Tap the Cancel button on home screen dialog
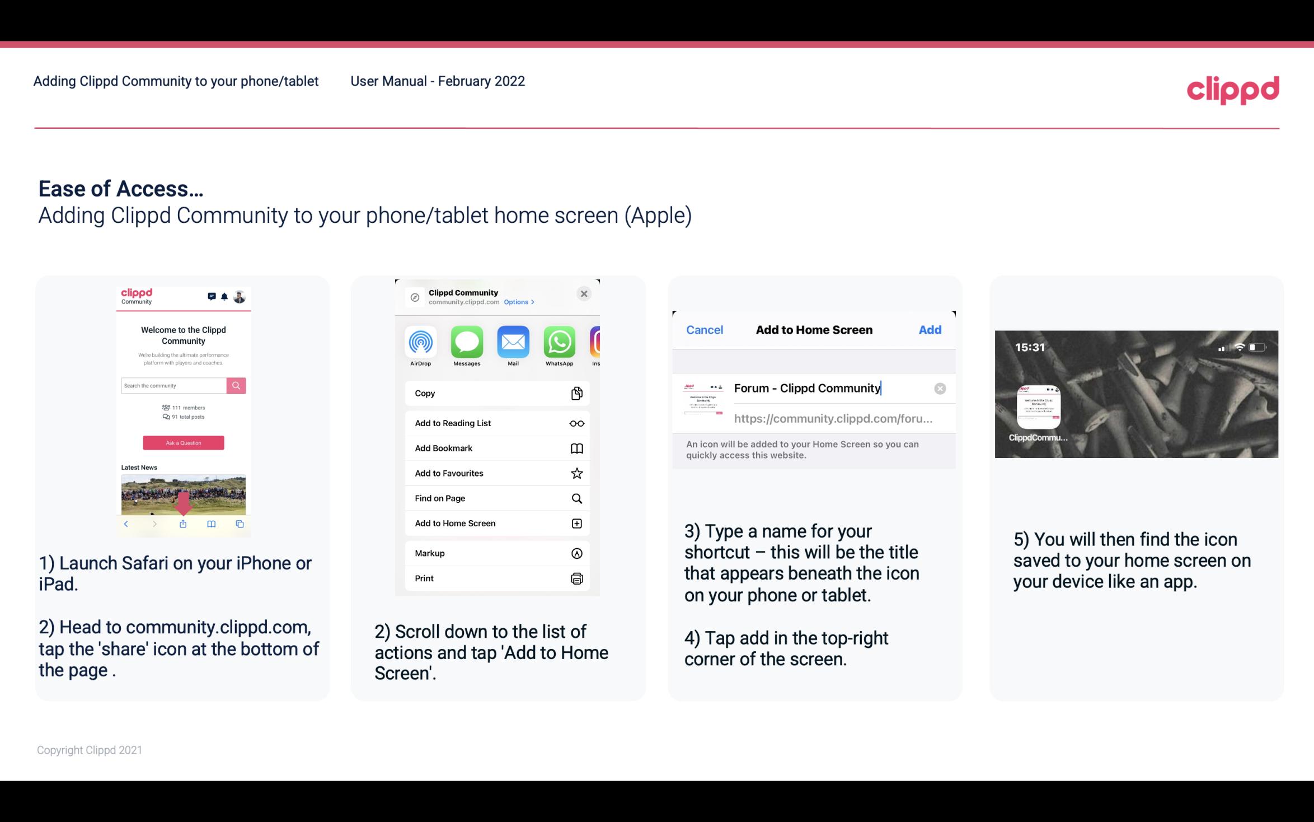This screenshot has height=822, width=1314. pyautogui.click(x=705, y=329)
